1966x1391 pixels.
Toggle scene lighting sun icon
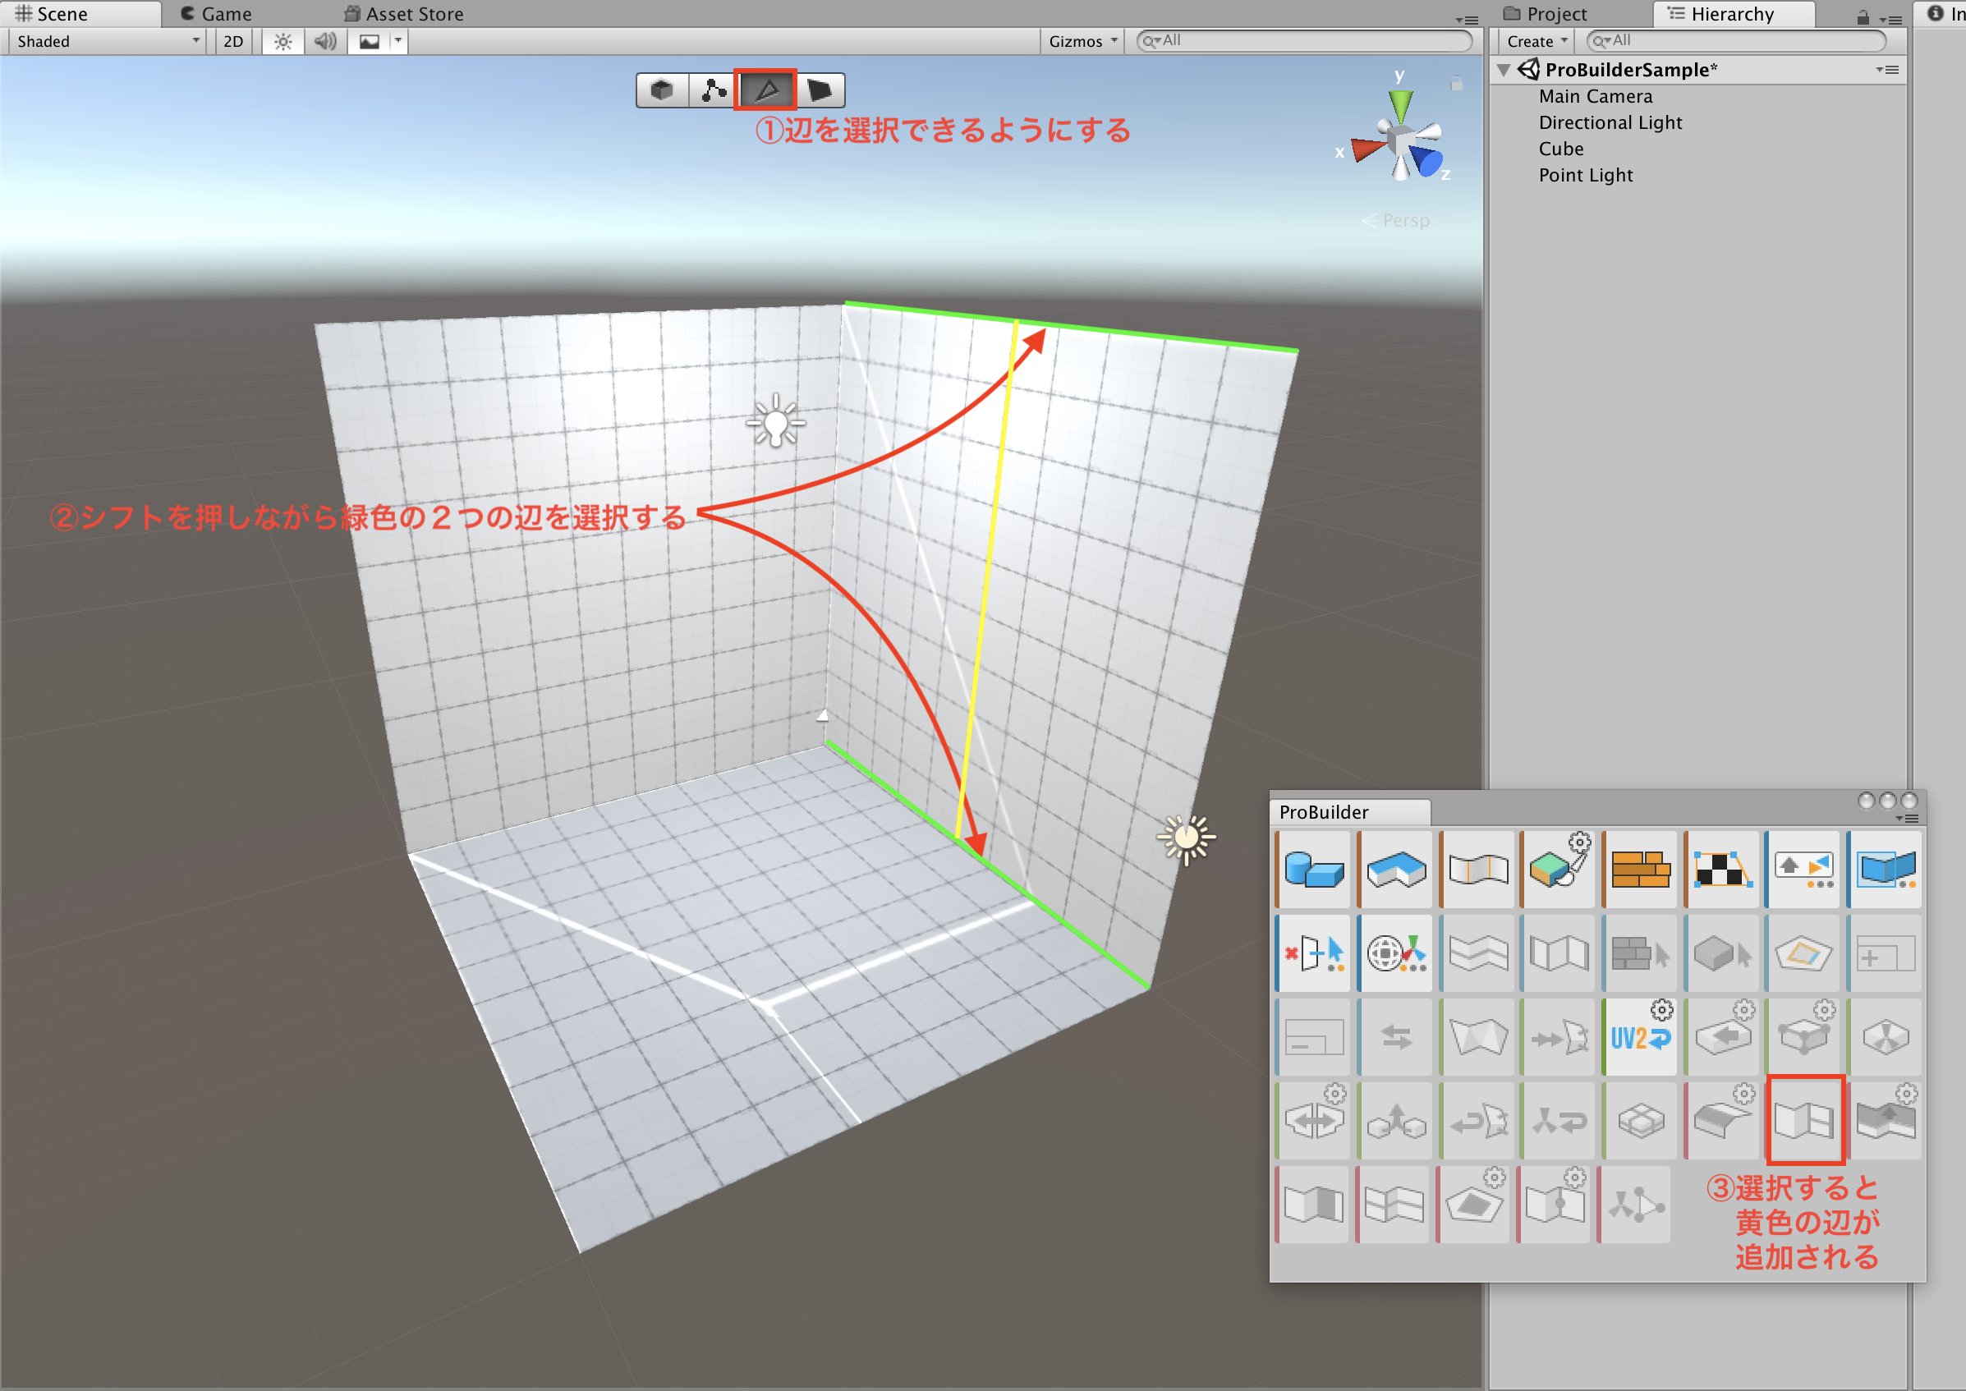coord(283,41)
